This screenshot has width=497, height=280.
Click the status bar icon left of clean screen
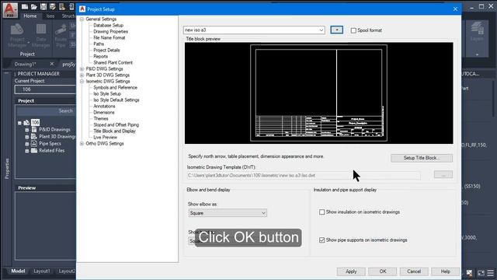(469, 273)
